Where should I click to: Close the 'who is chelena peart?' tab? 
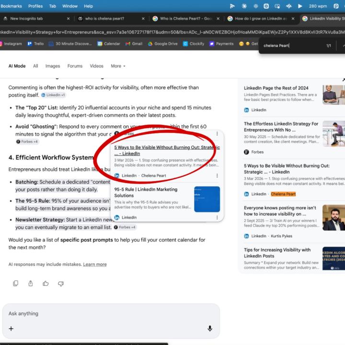(x=143, y=19)
